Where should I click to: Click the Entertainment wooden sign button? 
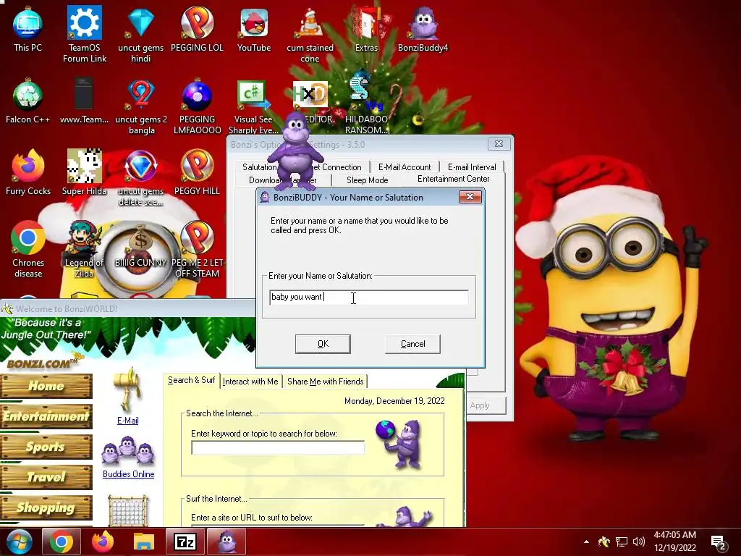click(x=46, y=416)
